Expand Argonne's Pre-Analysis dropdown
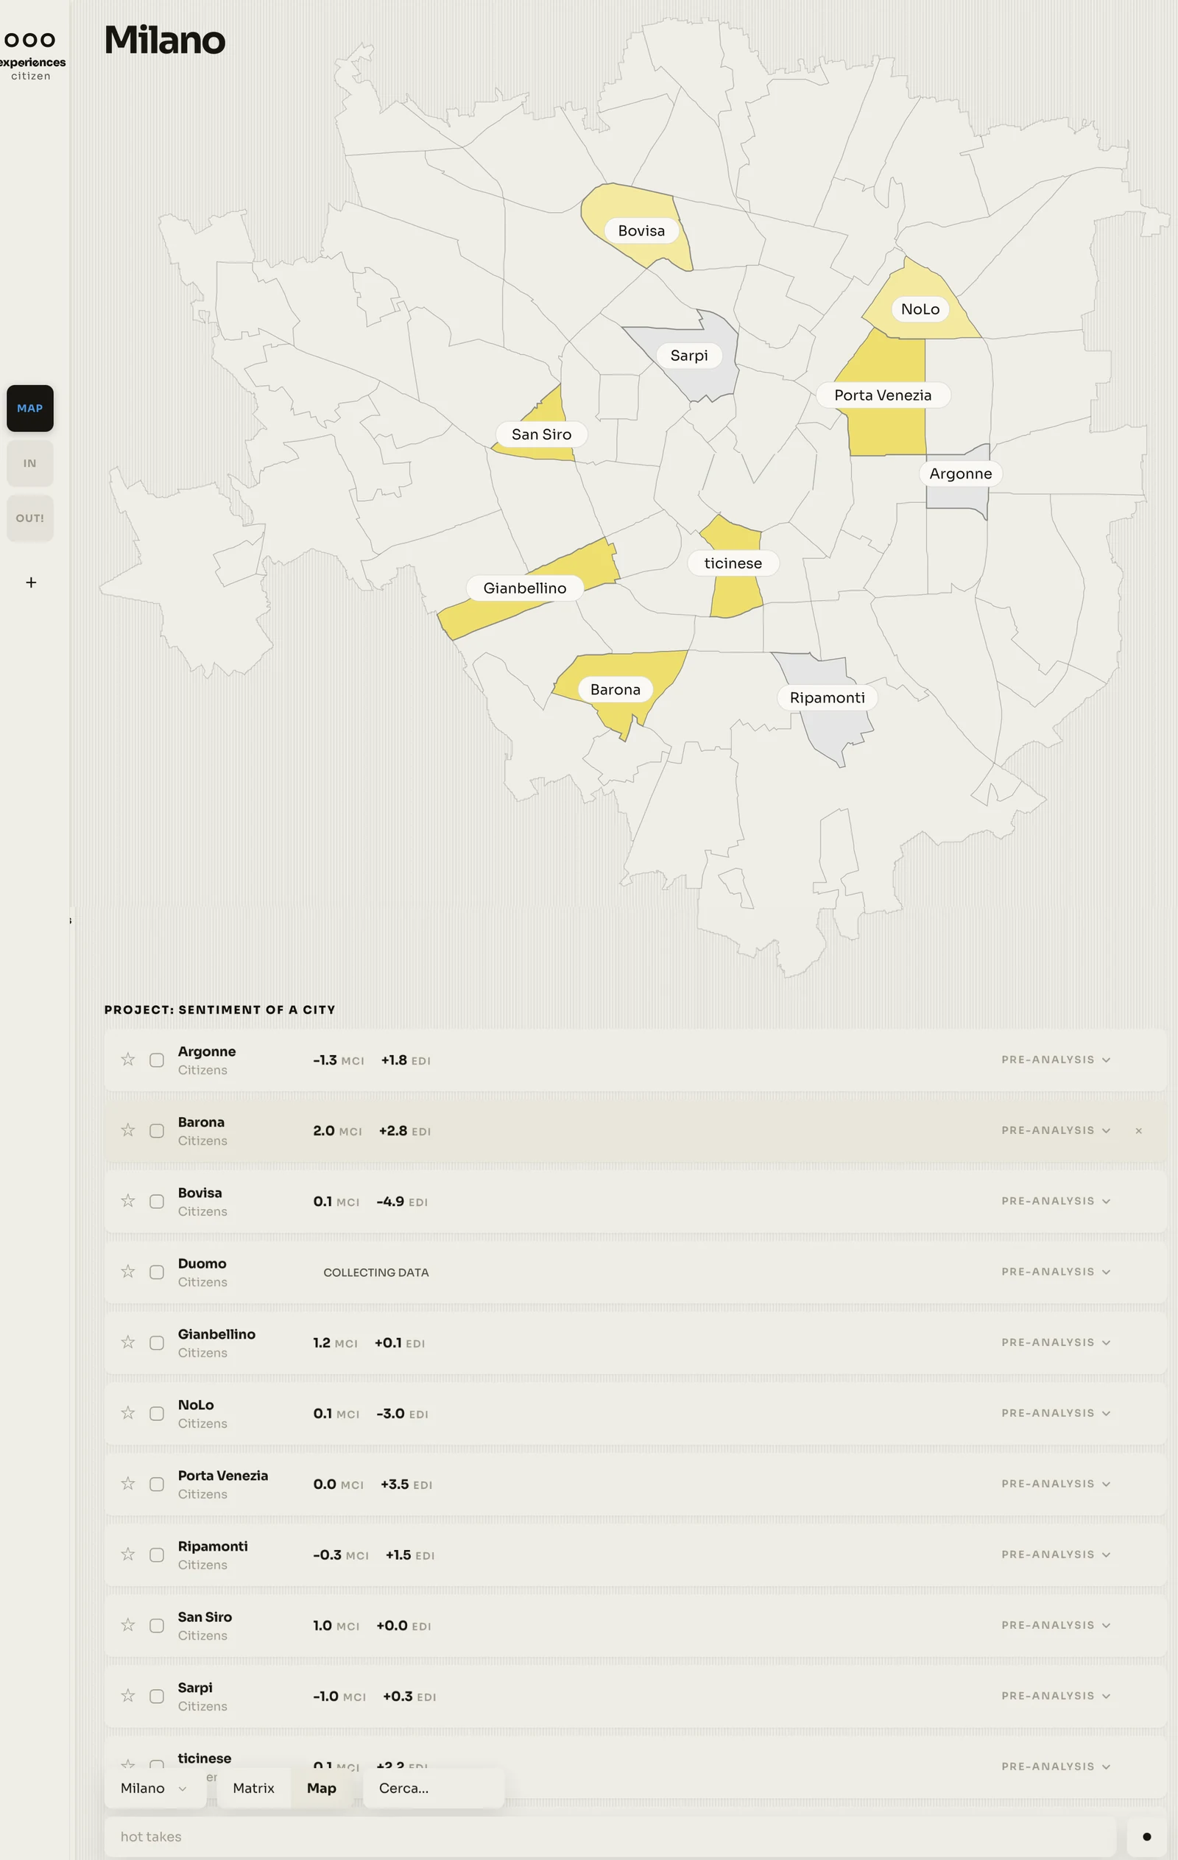The width and height of the screenshot is (1178, 1860). pos(1056,1060)
